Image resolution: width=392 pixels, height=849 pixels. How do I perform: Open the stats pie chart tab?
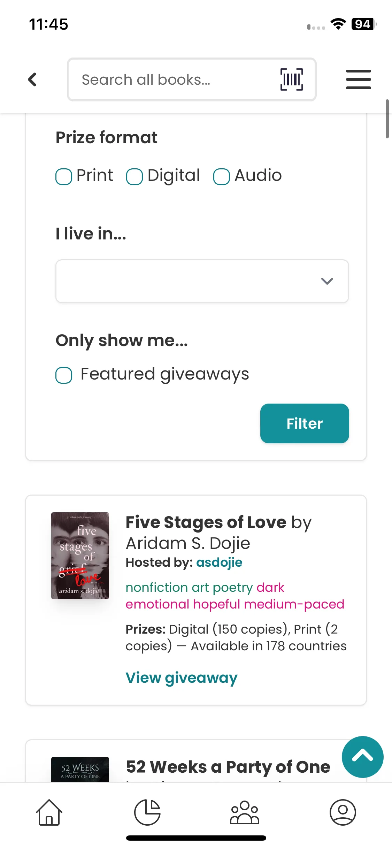pos(147,812)
